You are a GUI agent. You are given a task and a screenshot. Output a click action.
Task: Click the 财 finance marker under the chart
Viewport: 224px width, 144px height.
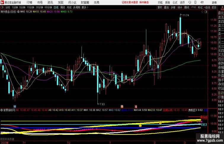click(x=15, y=106)
